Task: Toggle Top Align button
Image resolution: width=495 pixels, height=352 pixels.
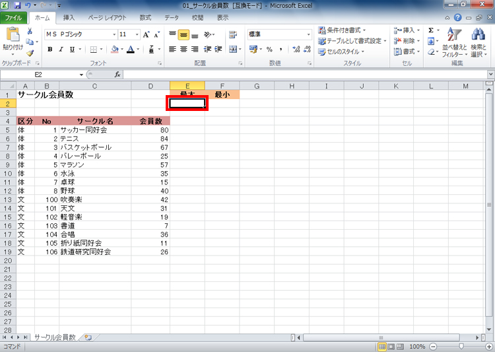Action: 172,34
